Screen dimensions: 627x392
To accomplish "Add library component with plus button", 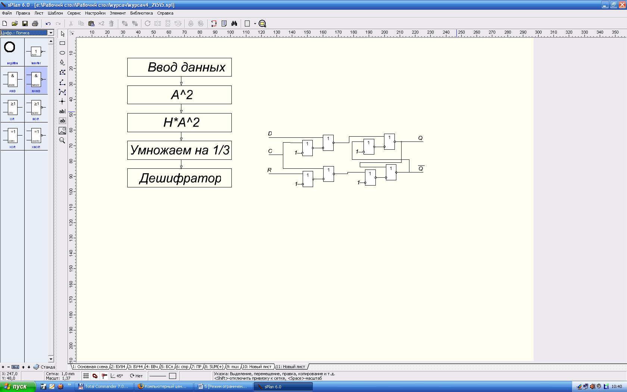I will click(3, 367).
